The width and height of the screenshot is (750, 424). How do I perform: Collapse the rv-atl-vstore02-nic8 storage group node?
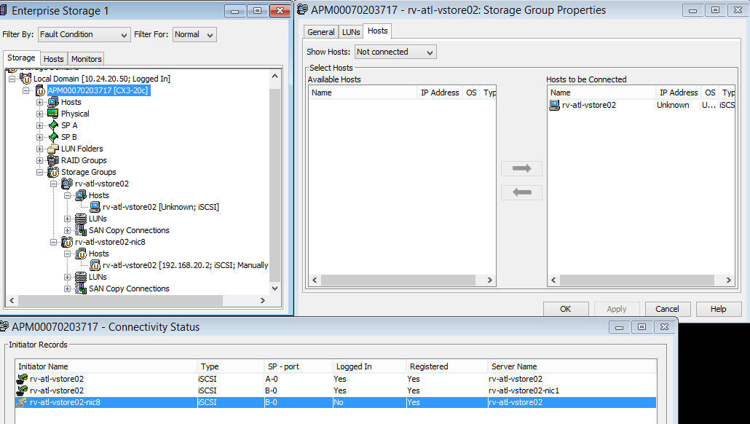tap(54, 242)
